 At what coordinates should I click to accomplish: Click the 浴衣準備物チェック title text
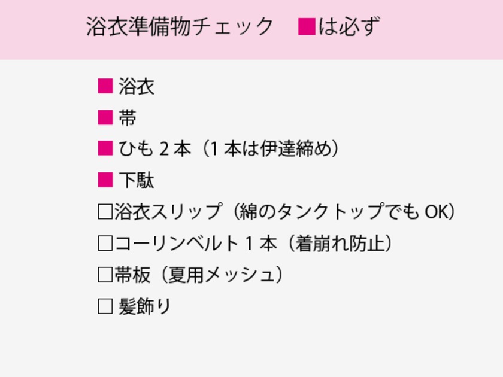[180, 27]
